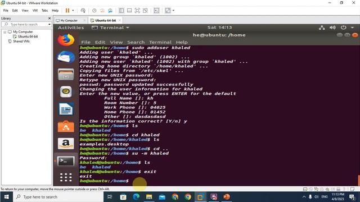Enter full screen mode icon
360x202 pixels.
[x=137, y=11]
